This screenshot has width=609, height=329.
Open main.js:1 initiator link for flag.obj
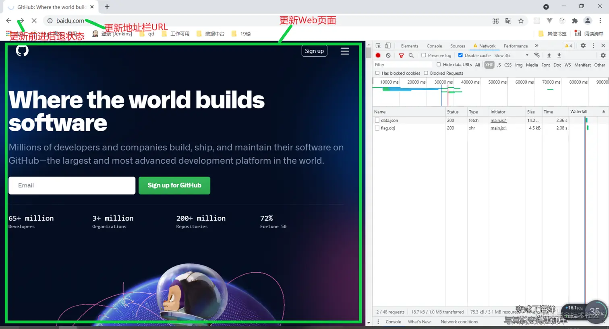pos(499,128)
